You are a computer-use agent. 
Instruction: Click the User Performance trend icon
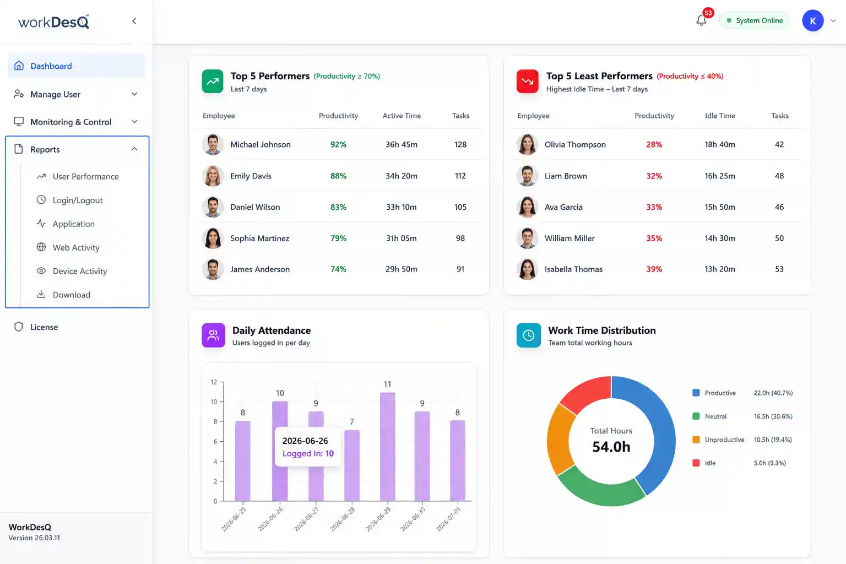click(x=41, y=176)
